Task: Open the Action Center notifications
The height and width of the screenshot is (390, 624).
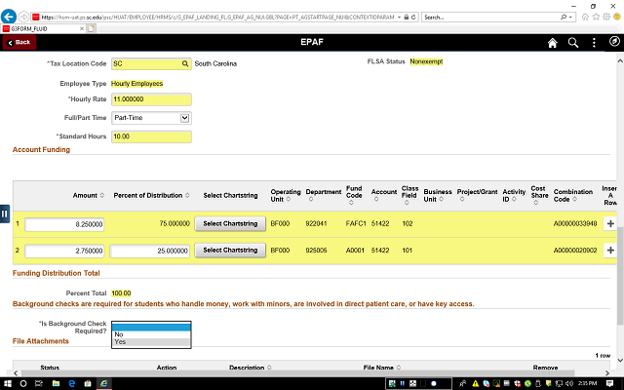Action: pos(609,383)
